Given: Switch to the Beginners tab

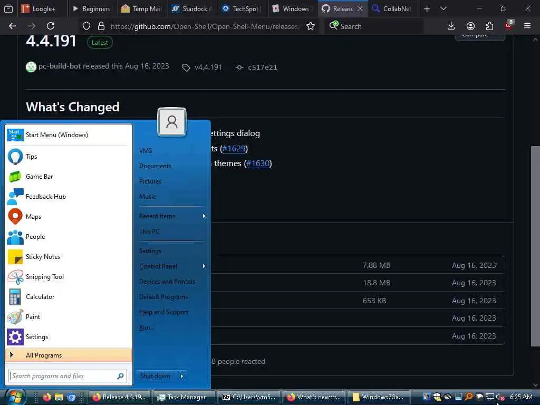Looking at the screenshot, I should 92,8.
